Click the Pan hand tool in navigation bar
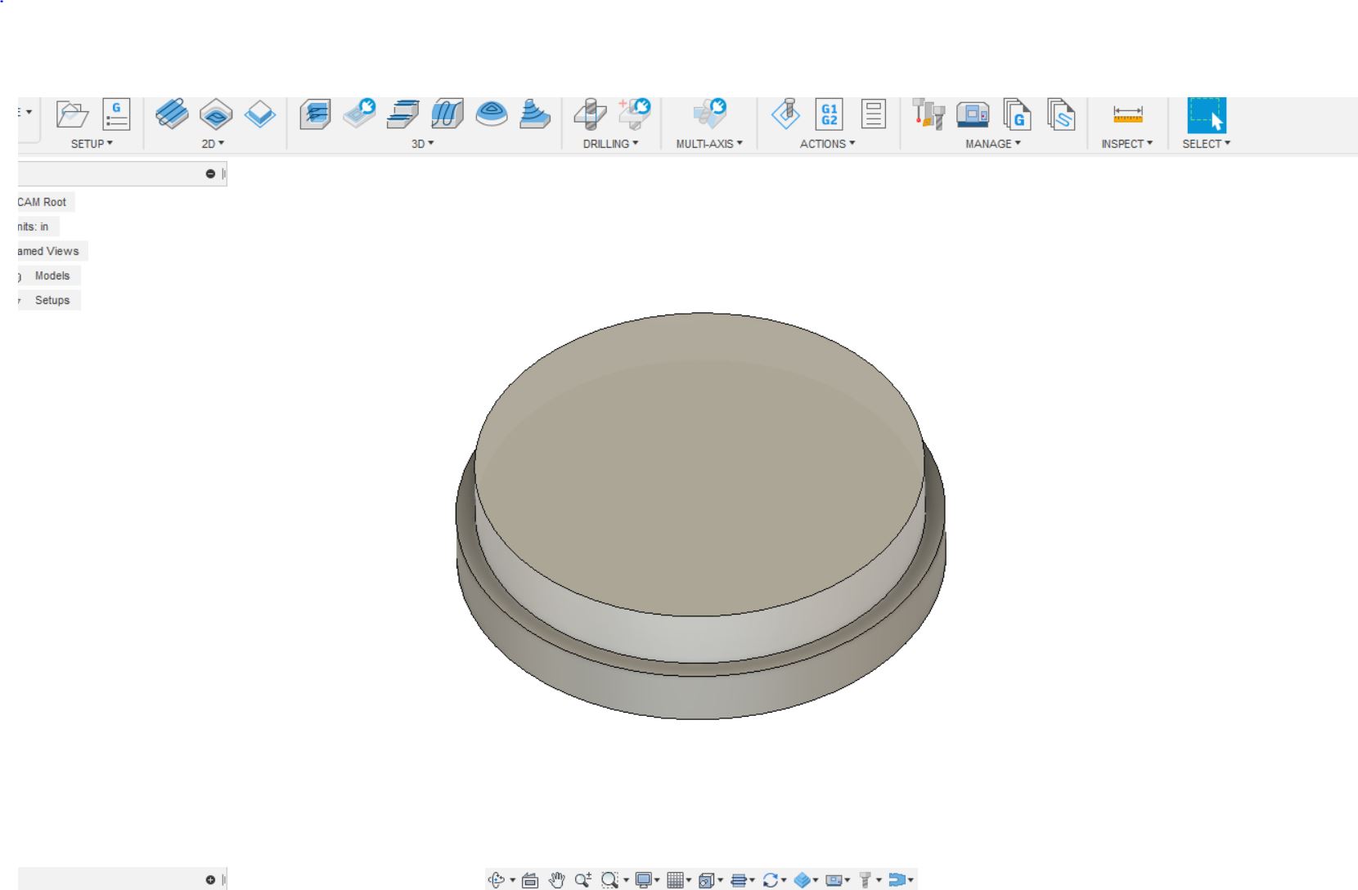This screenshot has width=1358, height=890. (x=557, y=880)
